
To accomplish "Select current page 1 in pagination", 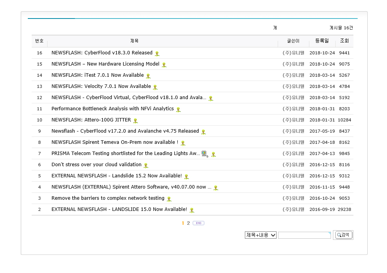I will 183,223.
